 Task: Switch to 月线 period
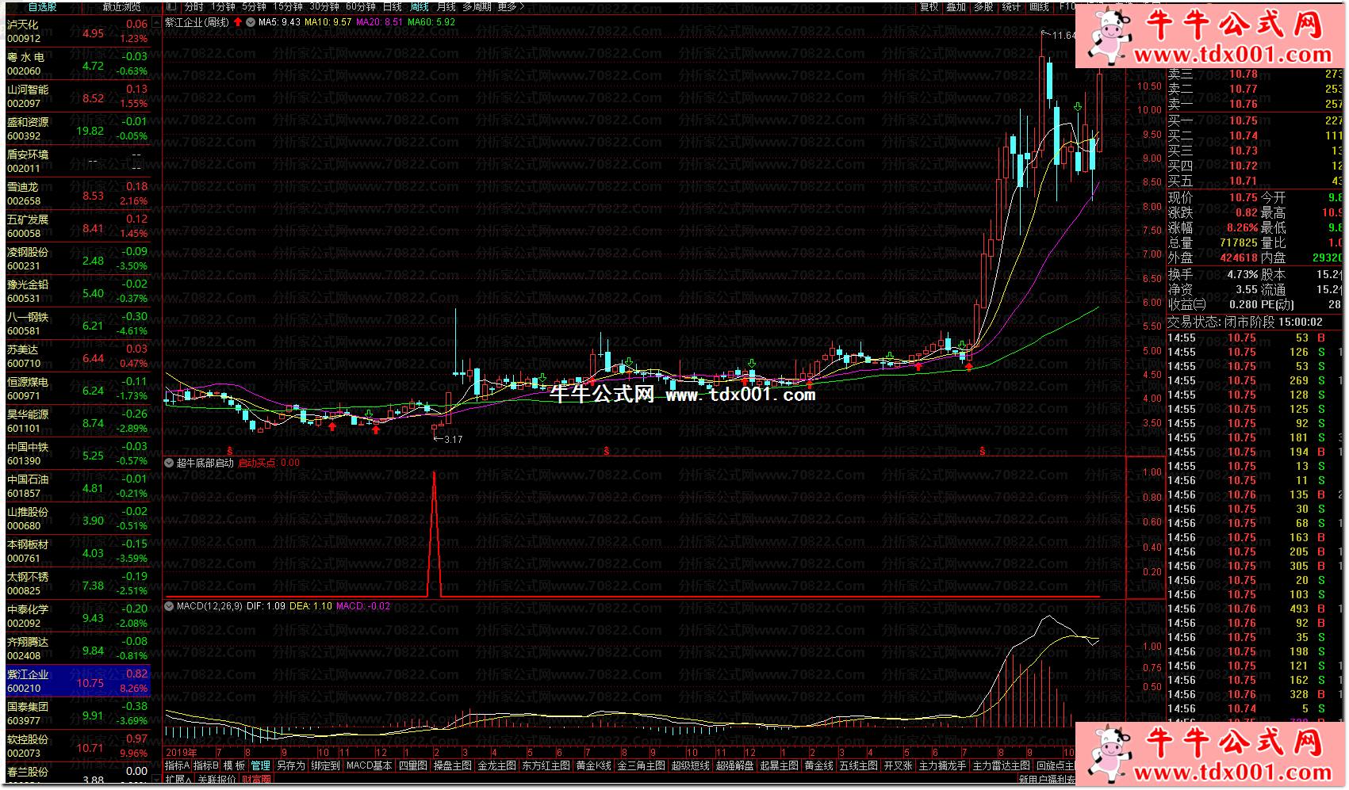[446, 7]
